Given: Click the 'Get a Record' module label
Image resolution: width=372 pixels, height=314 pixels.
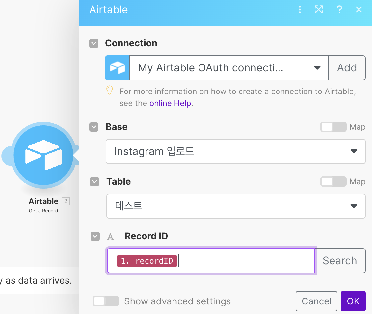Looking at the screenshot, I should (x=43, y=211).
